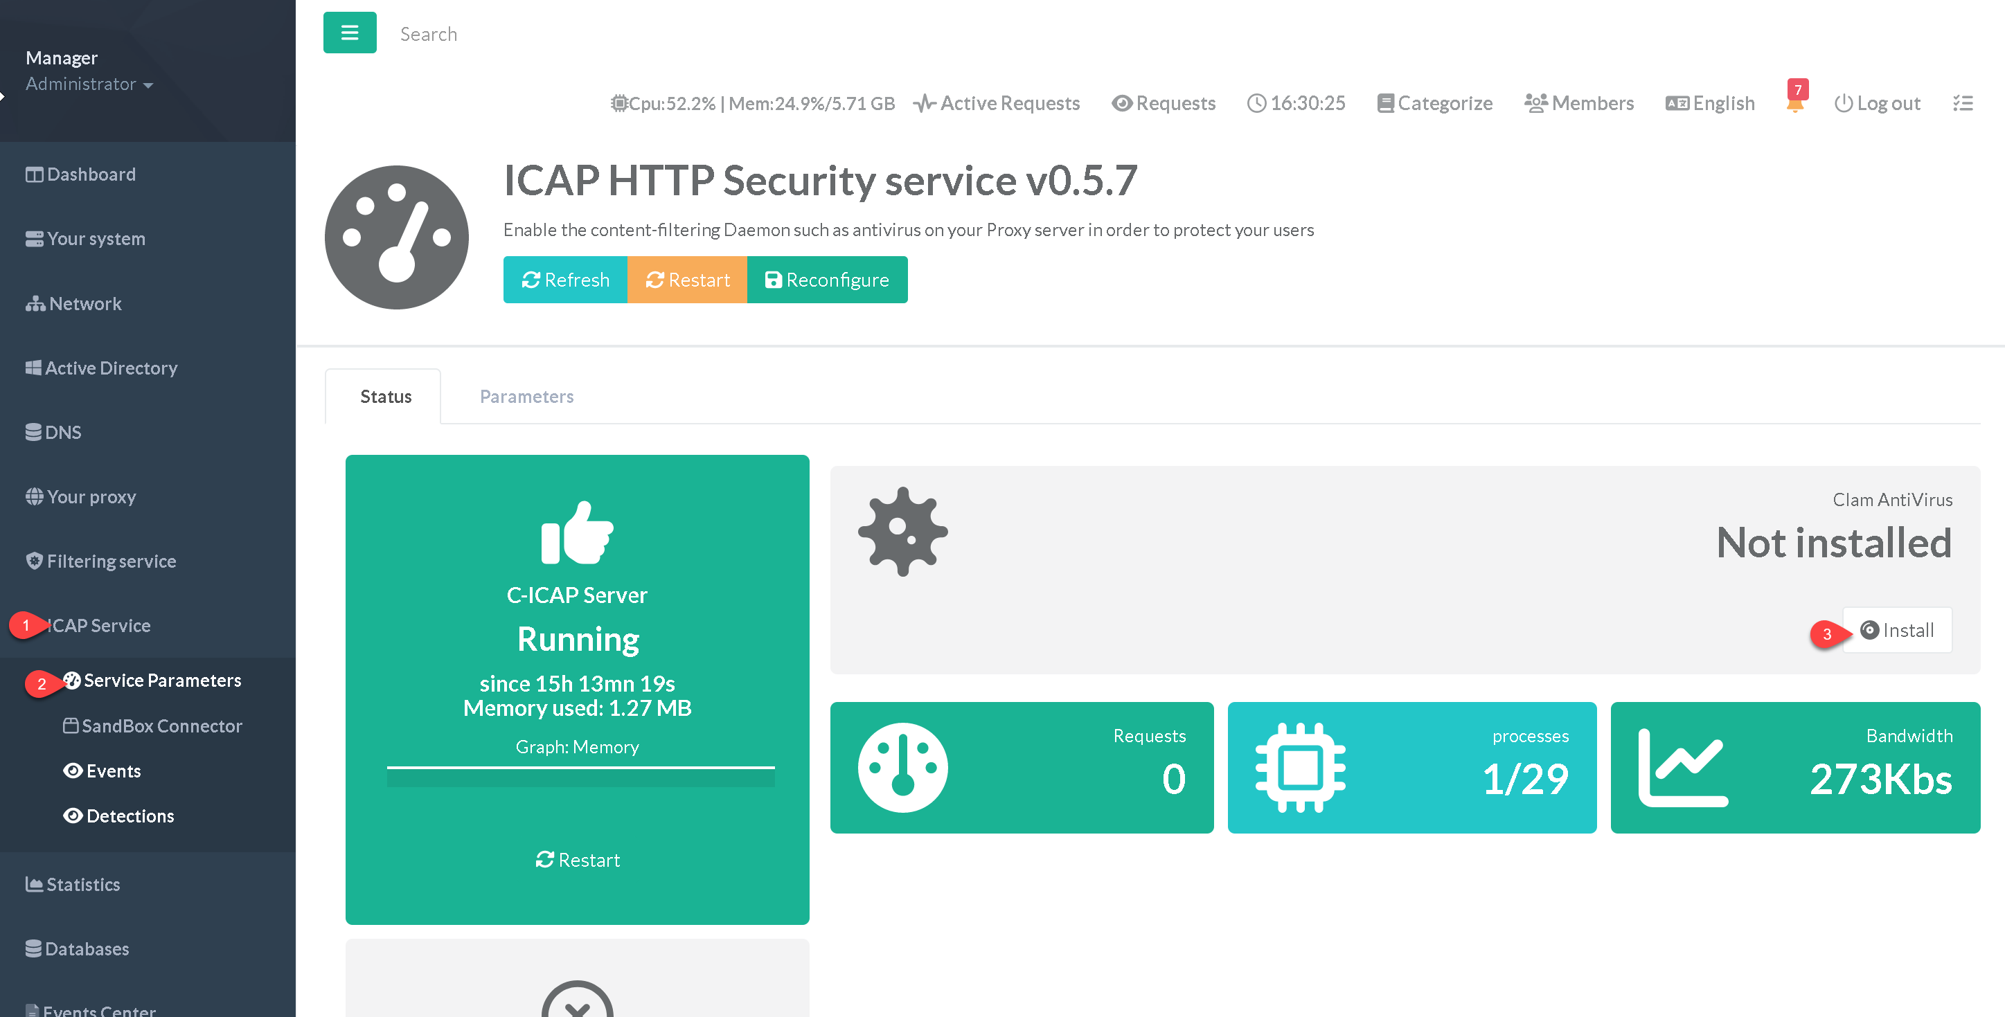Click the Requests gauge widget icon
2005x1017 pixels.
click(902, 767)
